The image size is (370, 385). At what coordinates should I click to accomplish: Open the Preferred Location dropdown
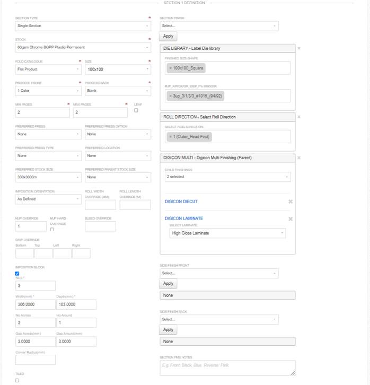(118, 156)
